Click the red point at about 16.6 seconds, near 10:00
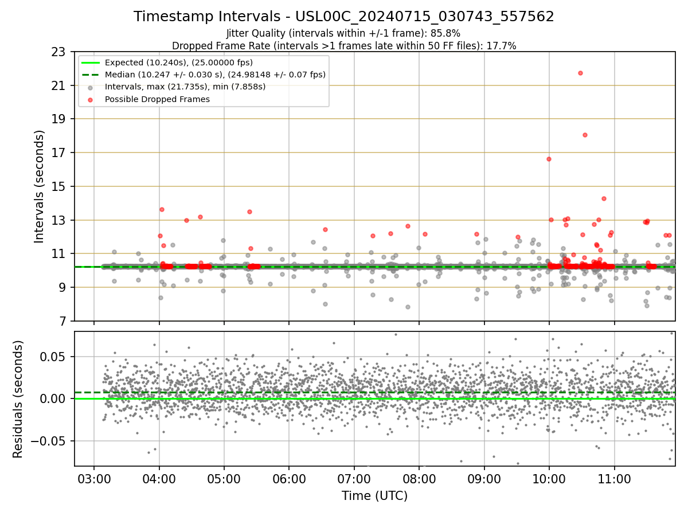This screenshot has width=688, height=516. (549, 159)
